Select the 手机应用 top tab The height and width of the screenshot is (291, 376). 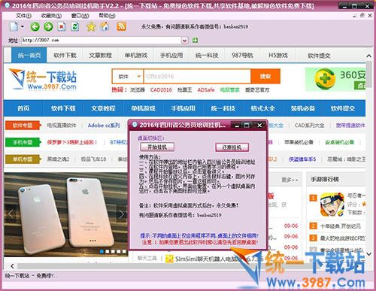[x=171, y=55]
